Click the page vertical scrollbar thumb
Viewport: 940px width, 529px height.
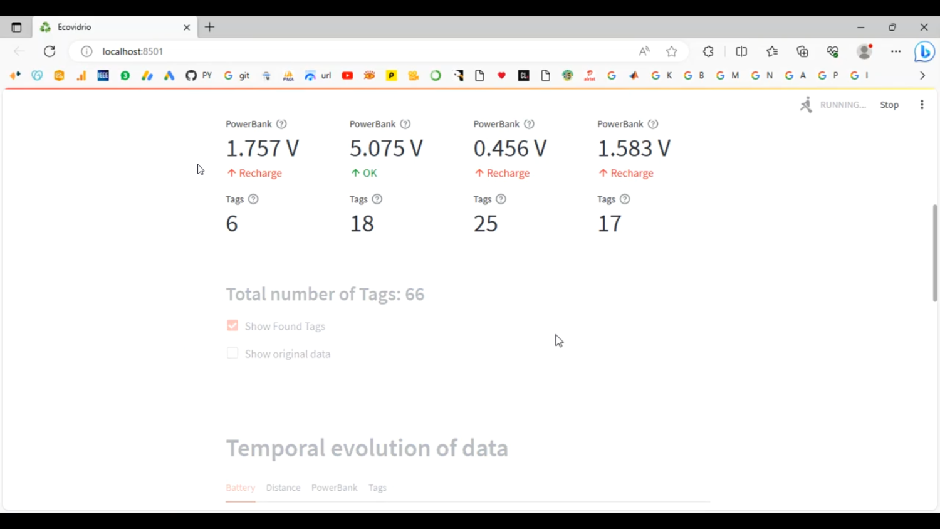click(x=935, y=253)
